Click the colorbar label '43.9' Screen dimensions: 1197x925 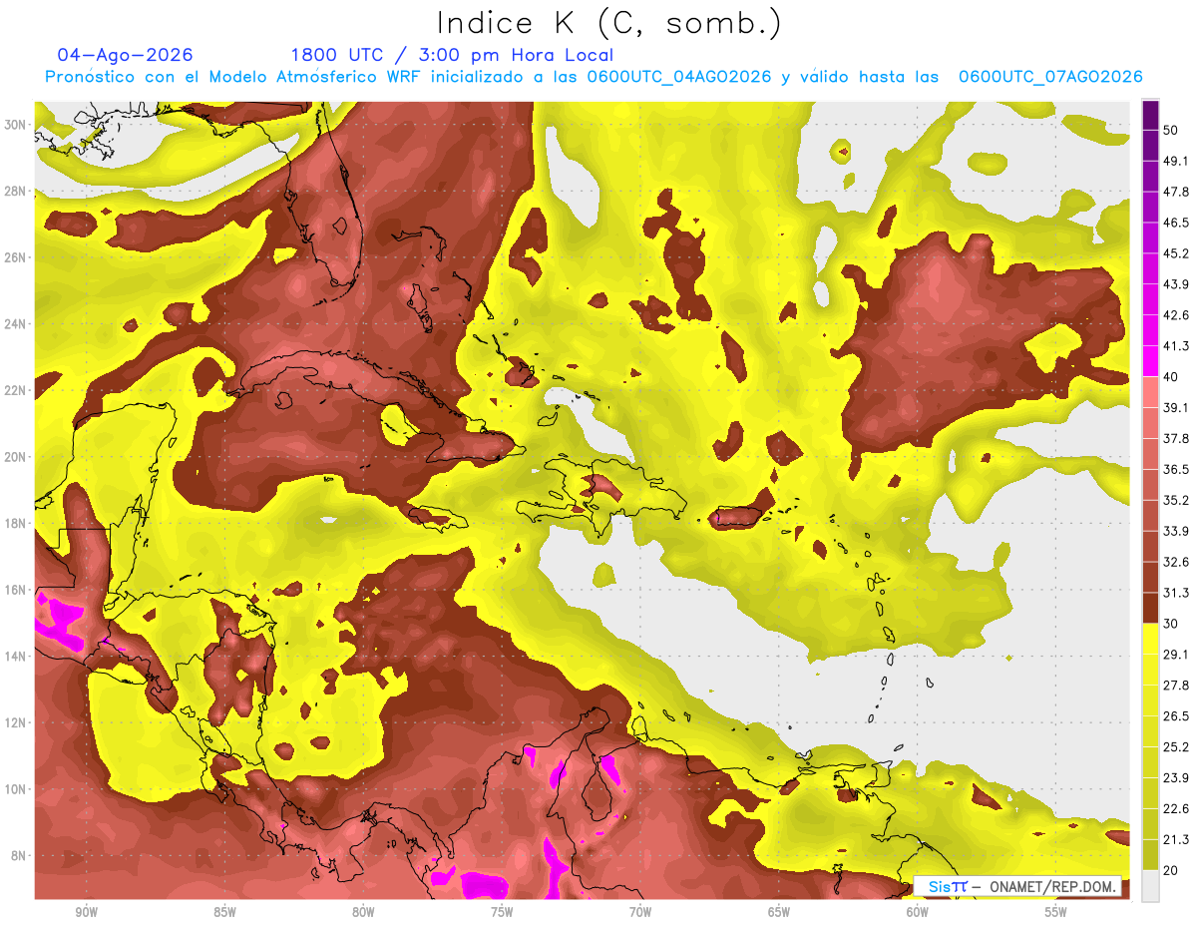coord(1176,284)
